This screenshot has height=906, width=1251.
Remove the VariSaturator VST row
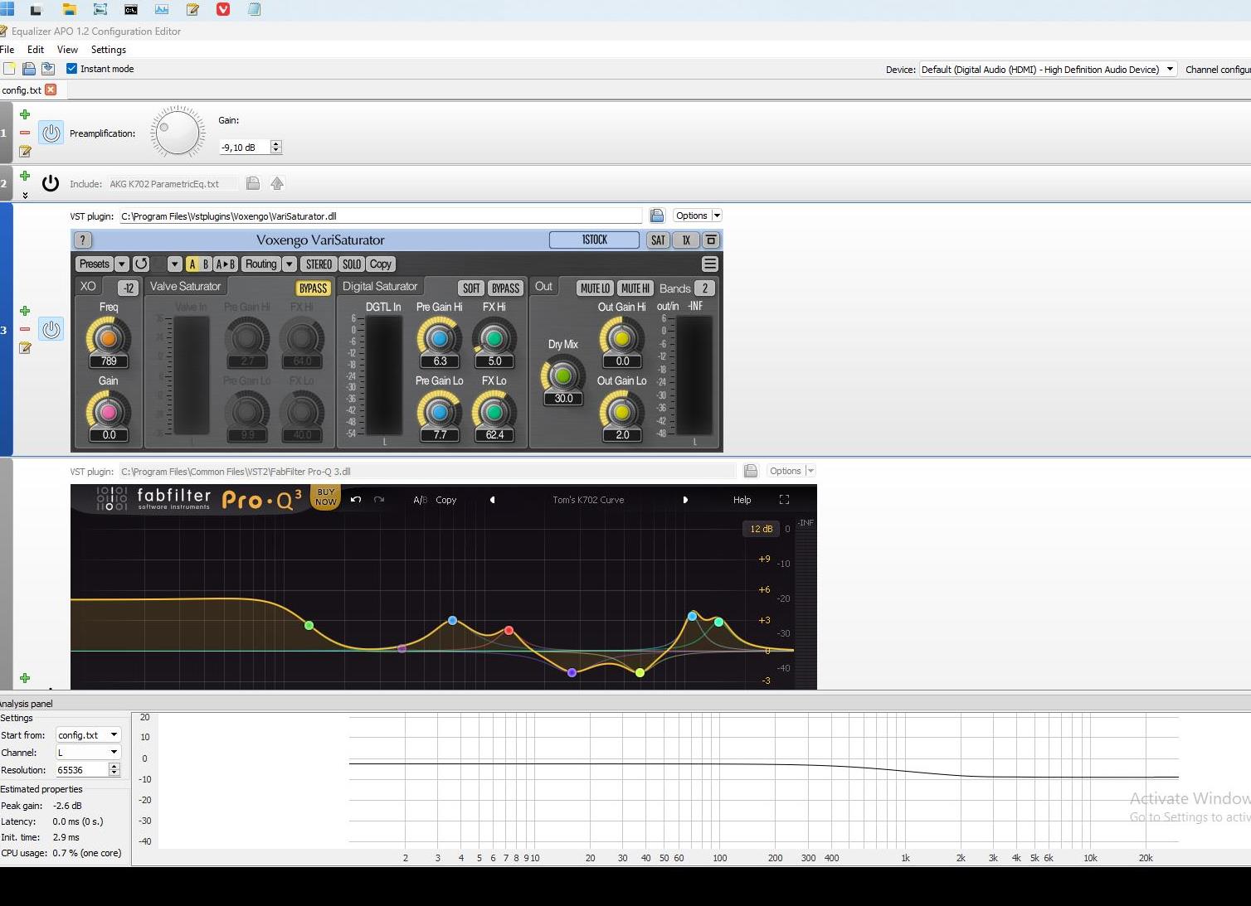click(25, 329)
